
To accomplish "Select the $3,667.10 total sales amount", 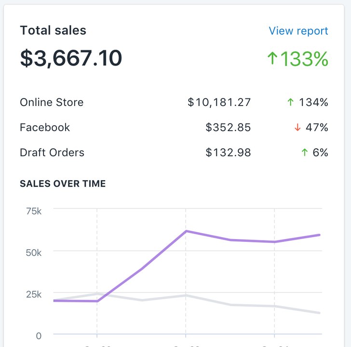I will [71, 58].
